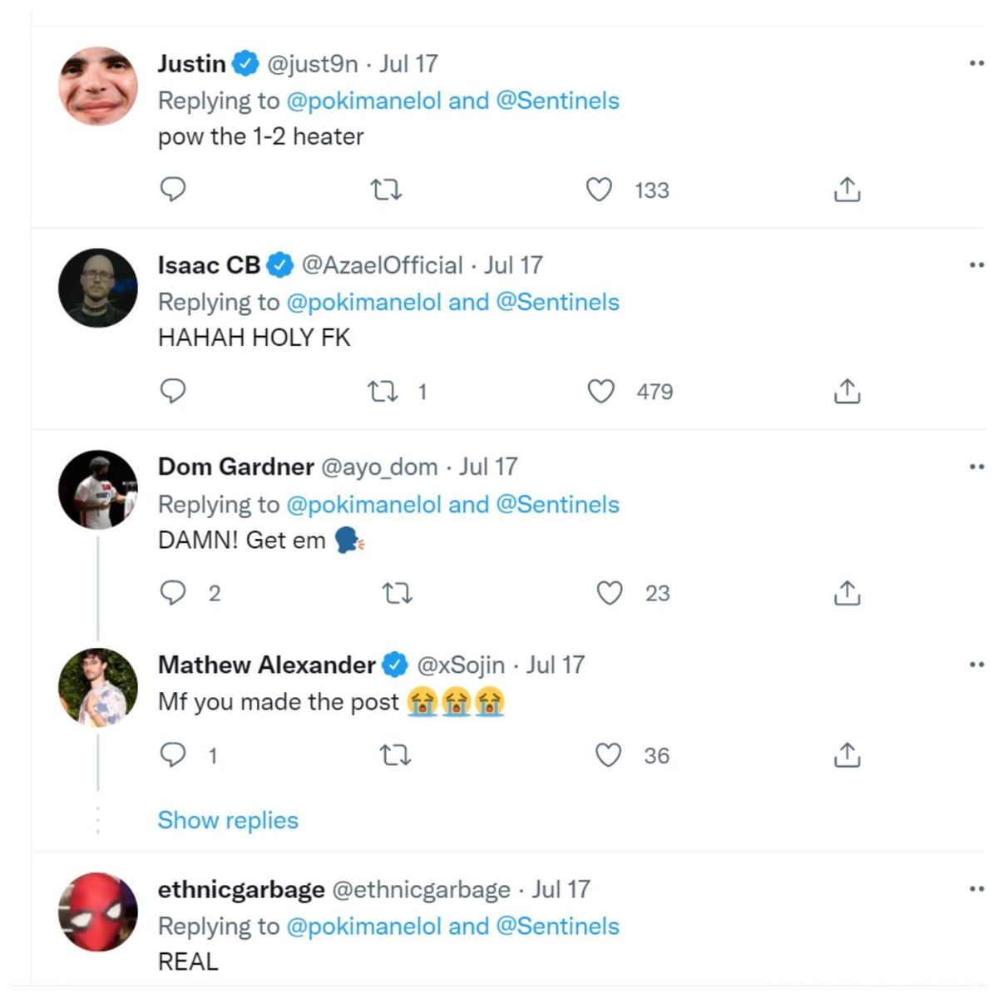
Task: Open @Sentinels link in Dom Gardner's reply
Action: [557, 505]
